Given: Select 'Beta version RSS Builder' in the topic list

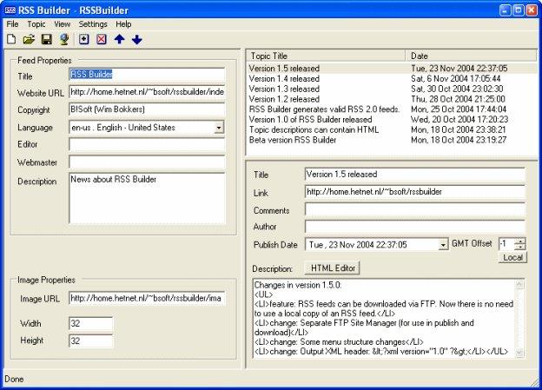Looking at the screenshot, I should pos(291,138).
